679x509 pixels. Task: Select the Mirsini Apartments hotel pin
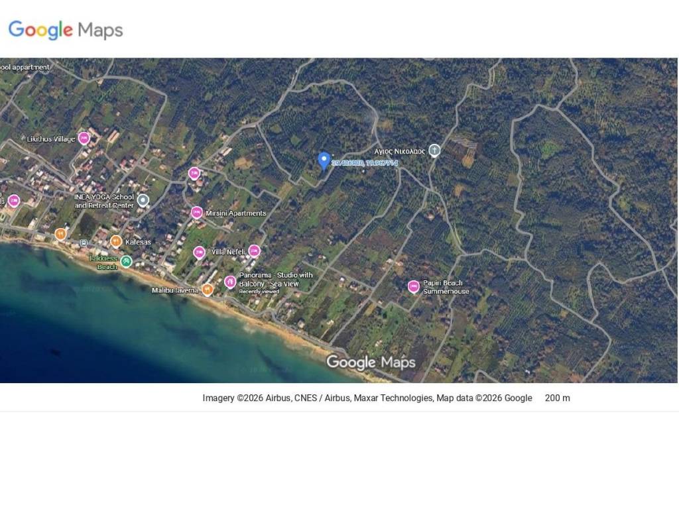pos(196,213)
